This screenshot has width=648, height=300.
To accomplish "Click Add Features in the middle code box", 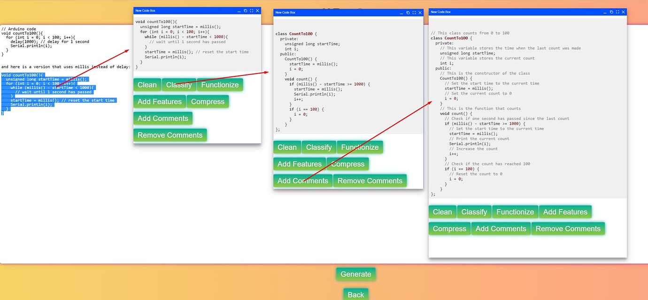I will [x=299, y=164].
